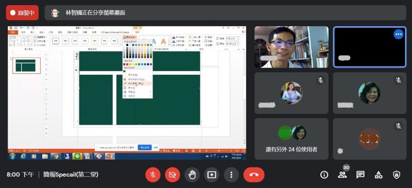The image size is (412, 188).
Task: Open the tile showing 24 other users
Action: coord(291,139)
